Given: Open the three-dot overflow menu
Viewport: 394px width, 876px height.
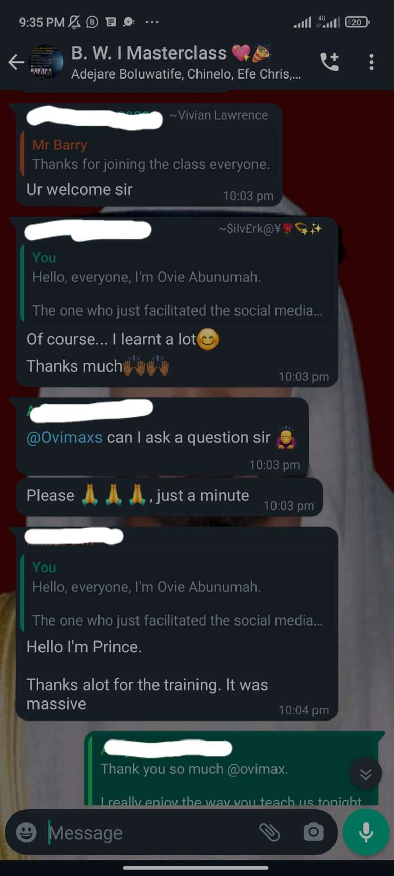Looking at the screenshot, I should (372, 62).
